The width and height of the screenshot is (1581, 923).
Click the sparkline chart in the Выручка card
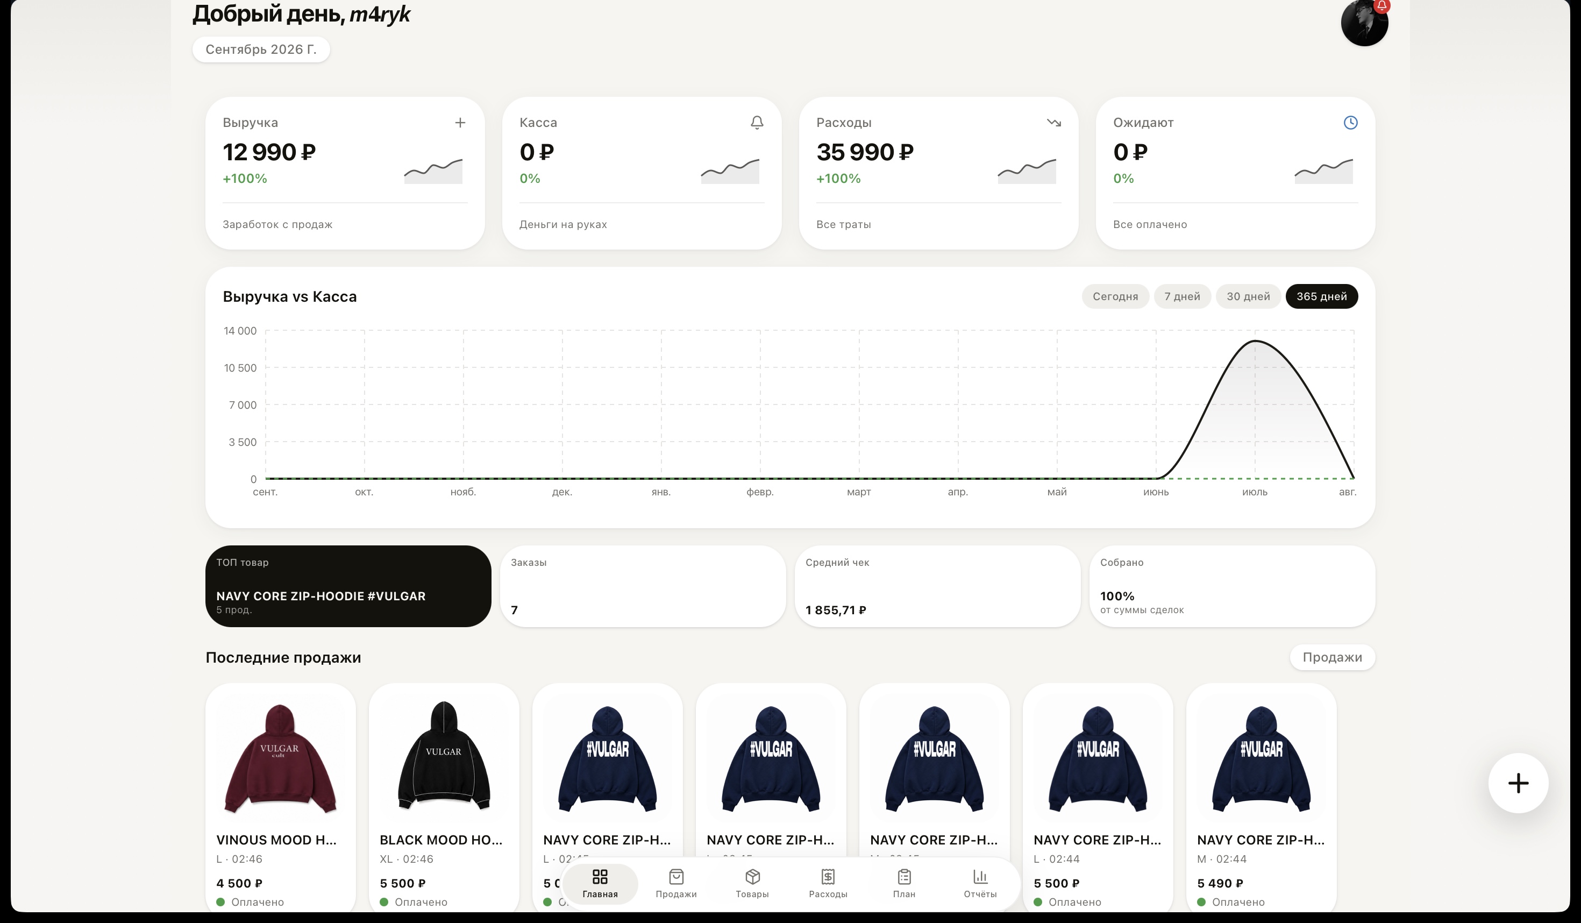coord(433,171)
